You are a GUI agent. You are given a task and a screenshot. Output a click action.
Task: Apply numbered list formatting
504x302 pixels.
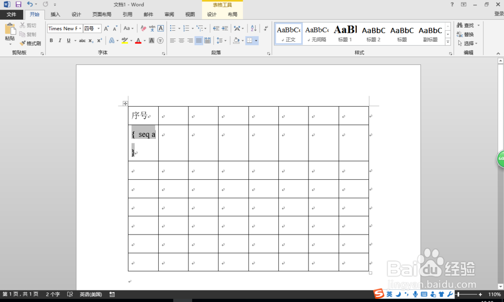point(185,28)
